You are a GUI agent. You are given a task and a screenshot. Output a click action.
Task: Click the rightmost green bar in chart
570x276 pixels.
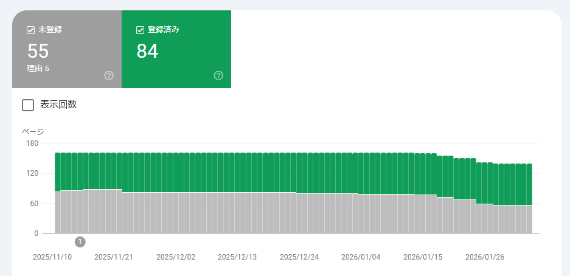coord(529,184)
